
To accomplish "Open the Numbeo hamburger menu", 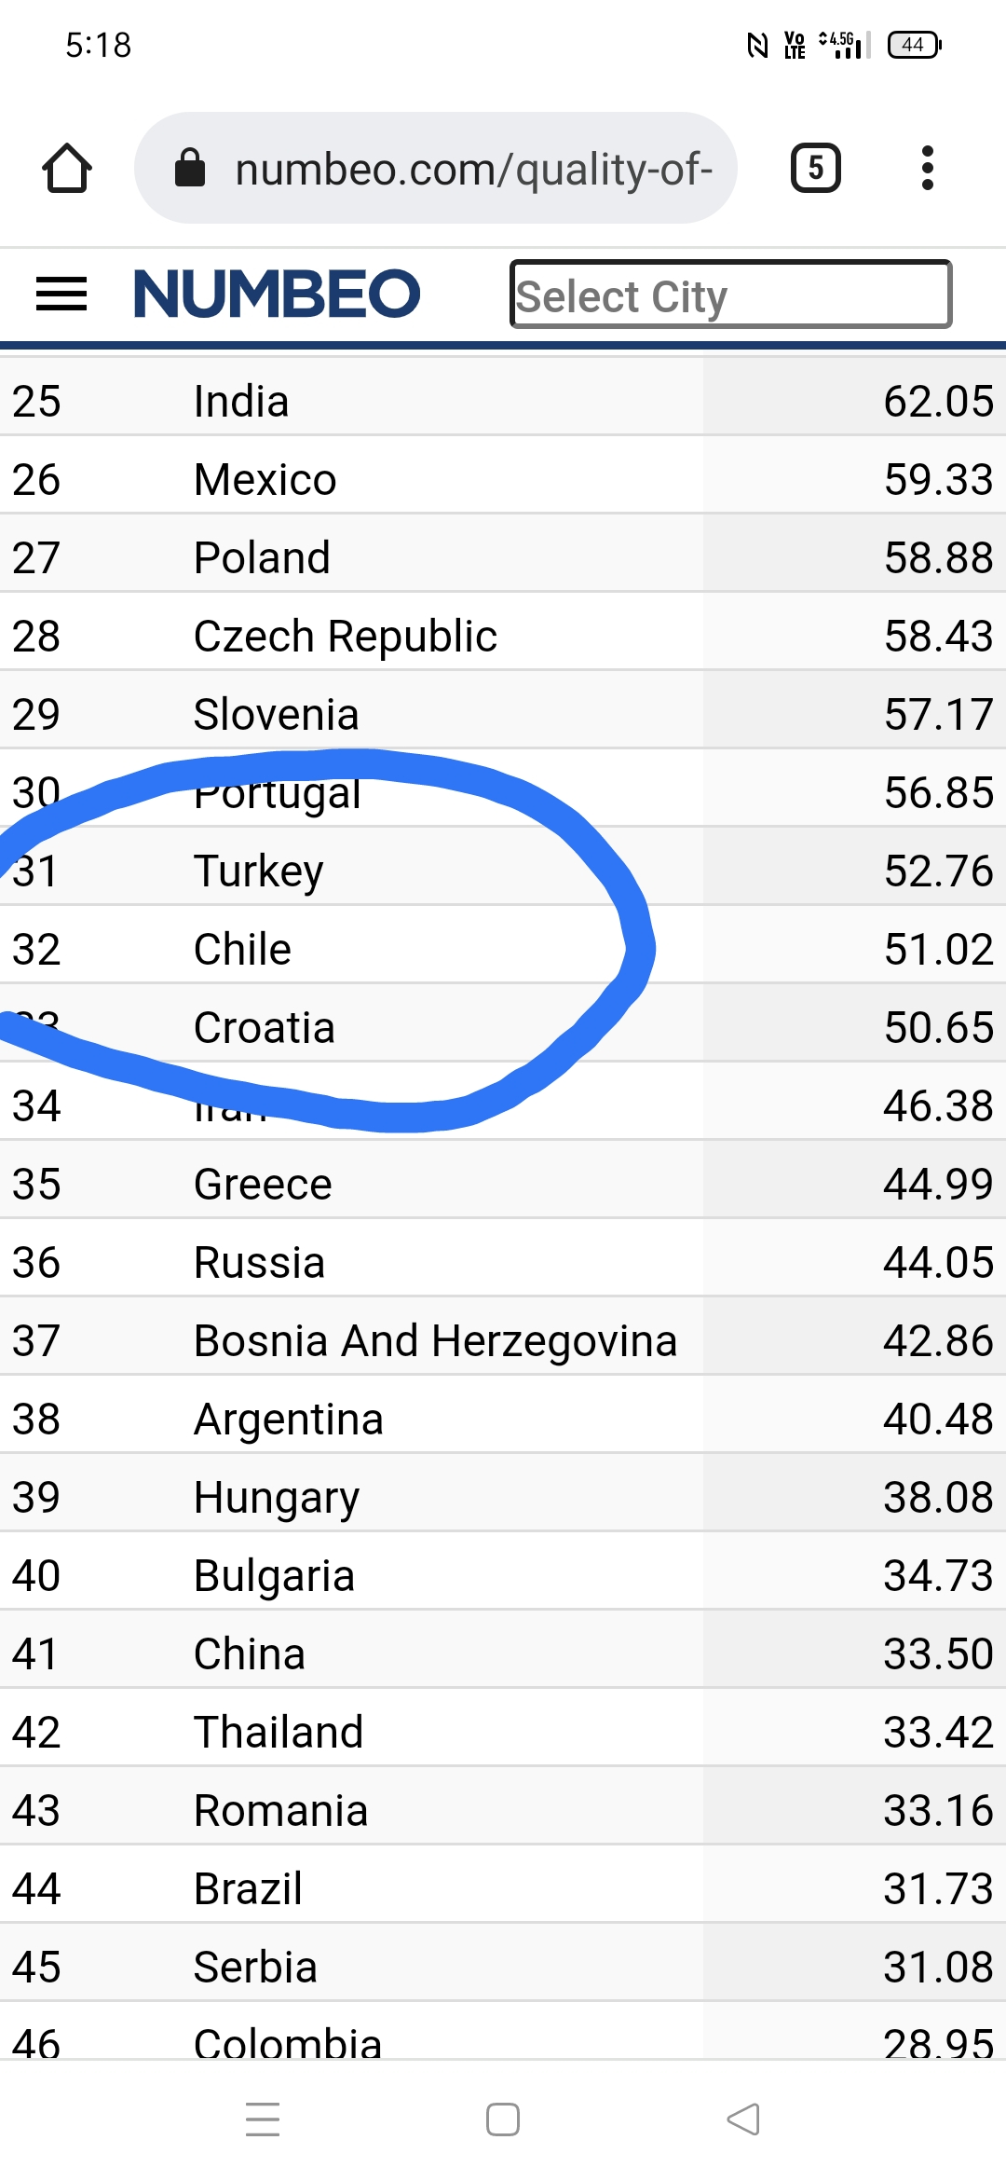I will [61, 295].
